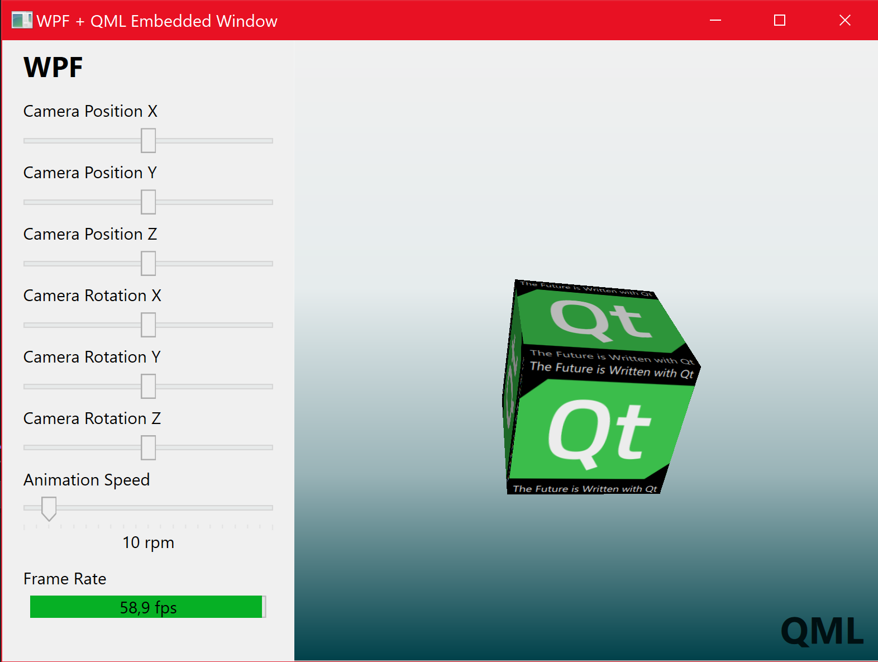Click the Camera Position X slider thumb
This screenshot has width=878, height=662.
[x=148, y=140]
